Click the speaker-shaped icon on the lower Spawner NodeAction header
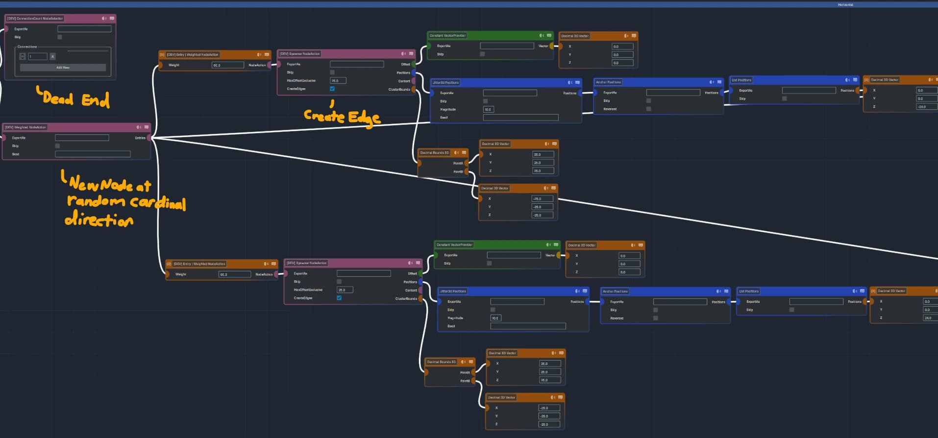Screen dimensions: 938x438 click(x=410, y=263)
